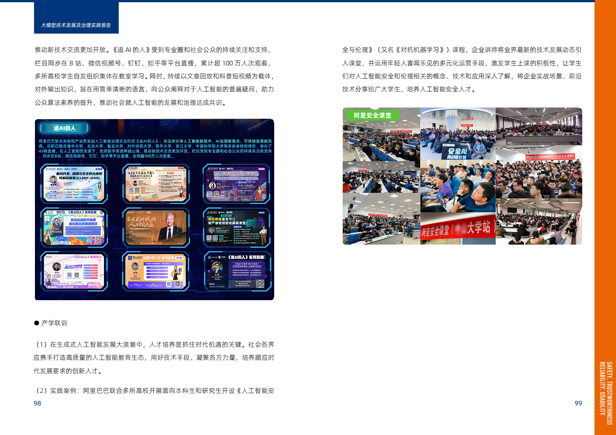Open the "第14期" orange-purple poster thumbnail
This screenshot has height=435, width=616.
coord(156,271)
